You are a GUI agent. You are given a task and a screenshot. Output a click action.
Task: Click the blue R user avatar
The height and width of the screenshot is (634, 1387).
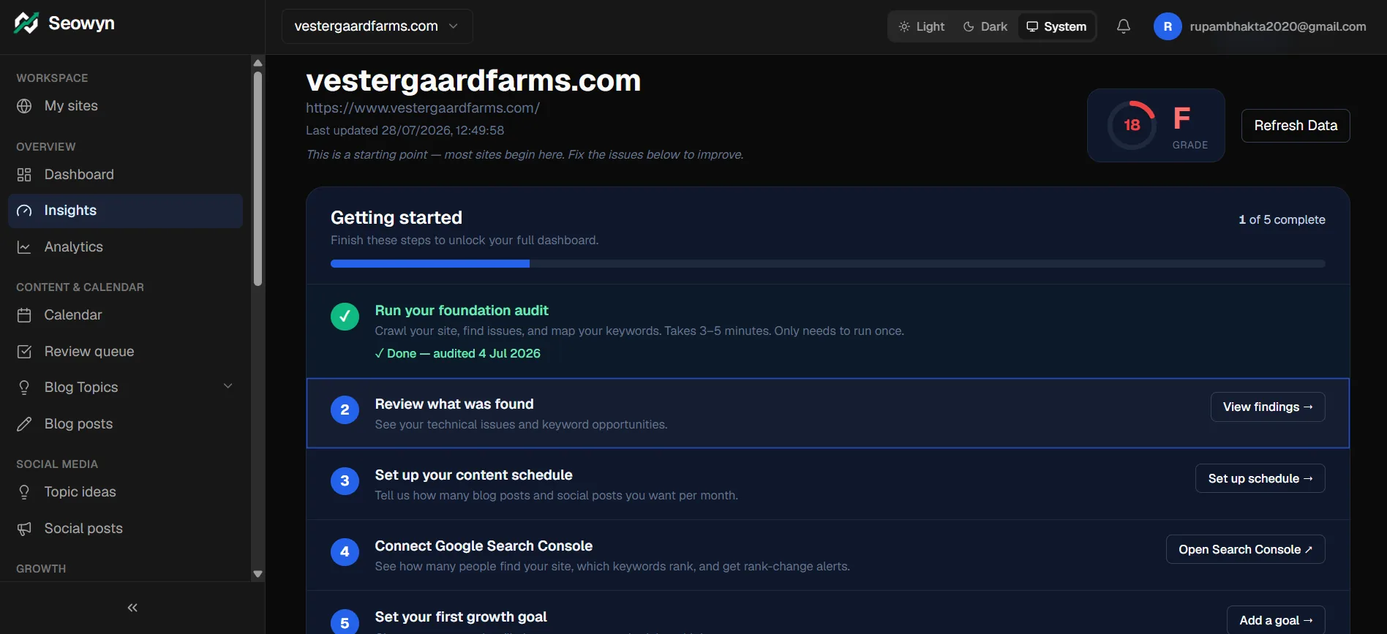pos(1168,26)
